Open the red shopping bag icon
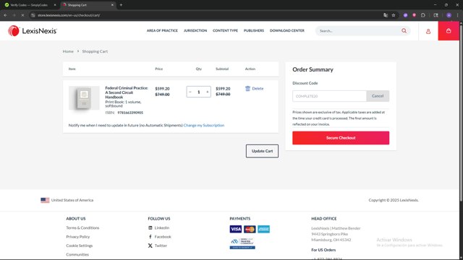 pyautogui.click(x=449, y=30)
